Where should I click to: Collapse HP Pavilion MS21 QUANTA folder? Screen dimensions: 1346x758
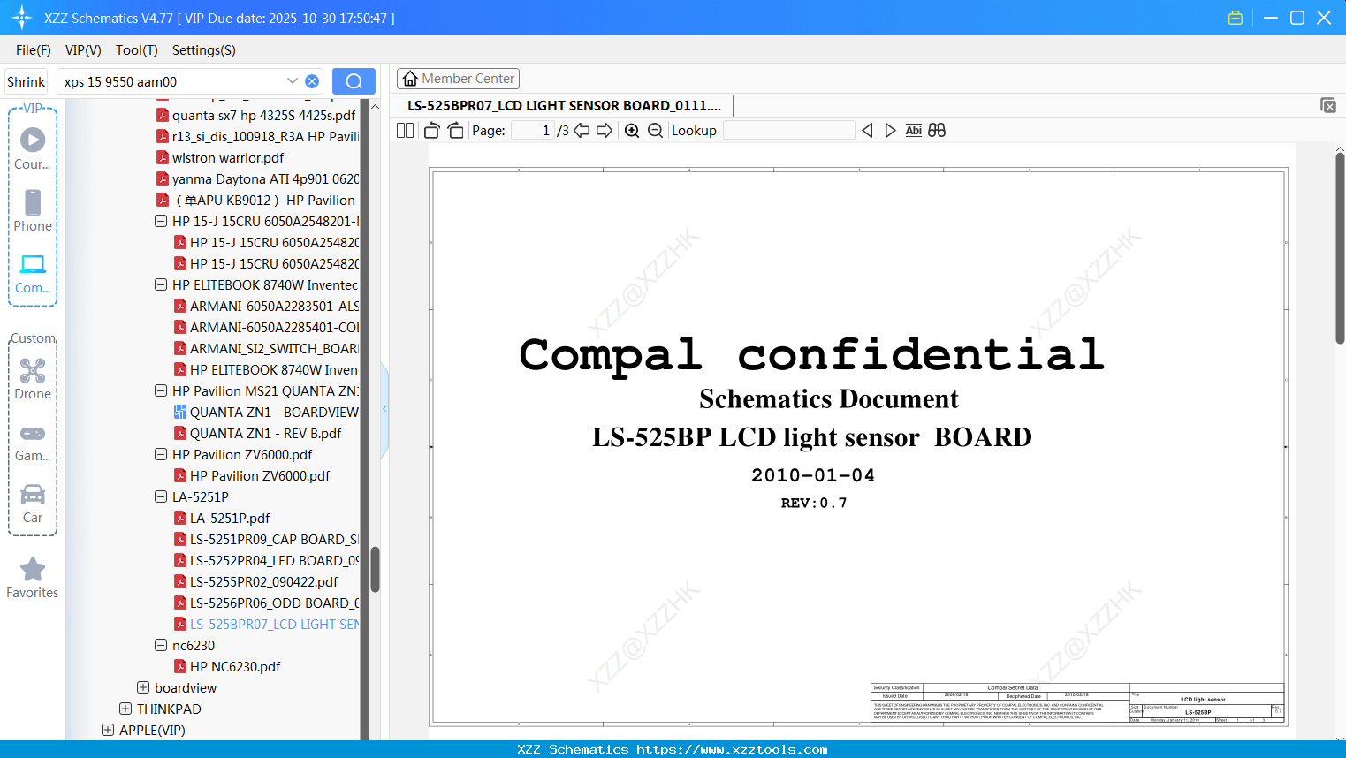[161, 390]
